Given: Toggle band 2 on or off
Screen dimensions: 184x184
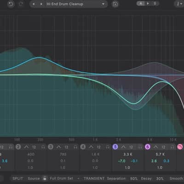Looking at the screenshot, I should pyautogui.click(x=18, y=147).
